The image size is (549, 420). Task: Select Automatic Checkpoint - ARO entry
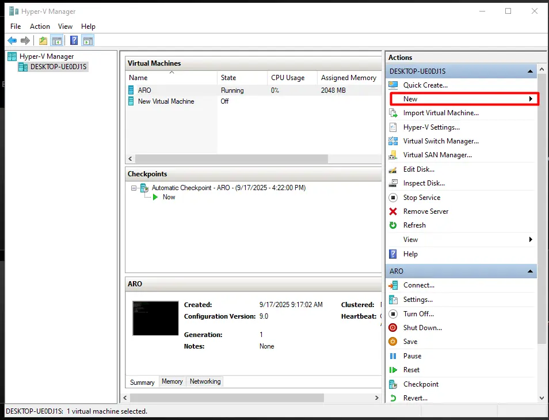228,188
